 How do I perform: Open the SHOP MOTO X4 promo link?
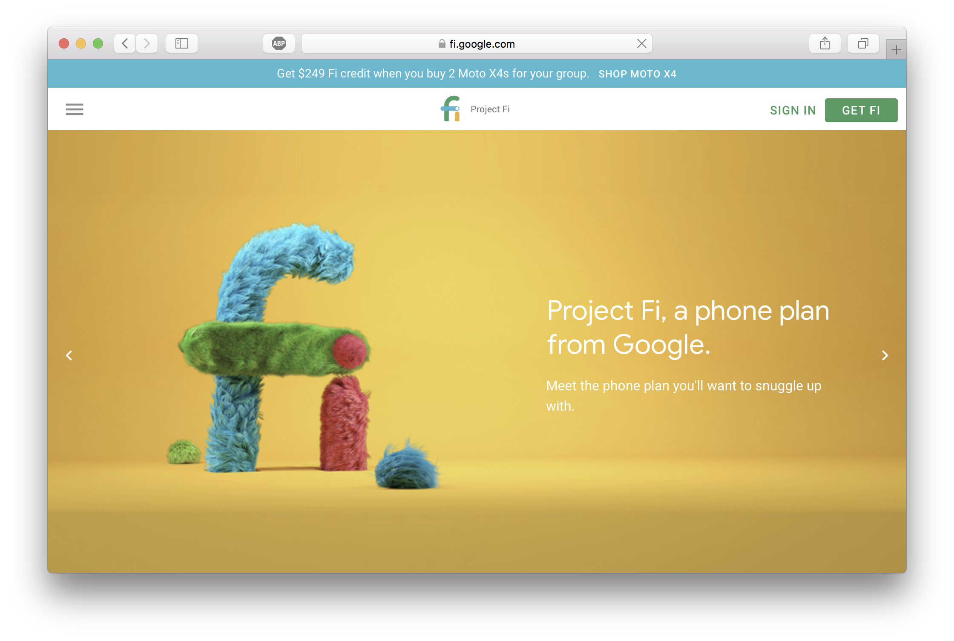click(638, 74)
